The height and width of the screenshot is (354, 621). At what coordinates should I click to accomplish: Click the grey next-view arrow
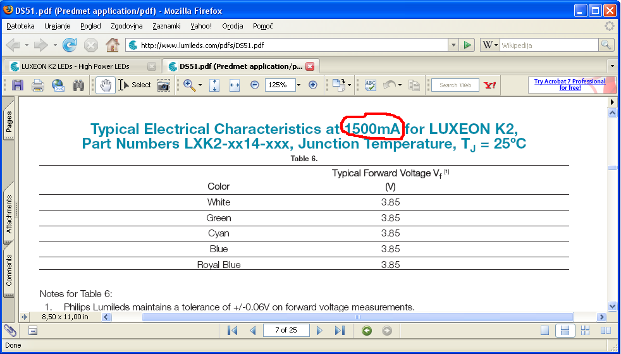[387, 330]
